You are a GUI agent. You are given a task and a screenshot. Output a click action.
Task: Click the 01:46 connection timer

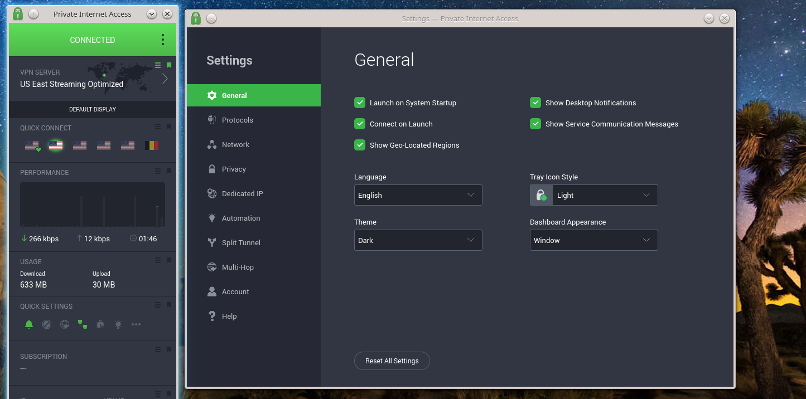point(143,239)
